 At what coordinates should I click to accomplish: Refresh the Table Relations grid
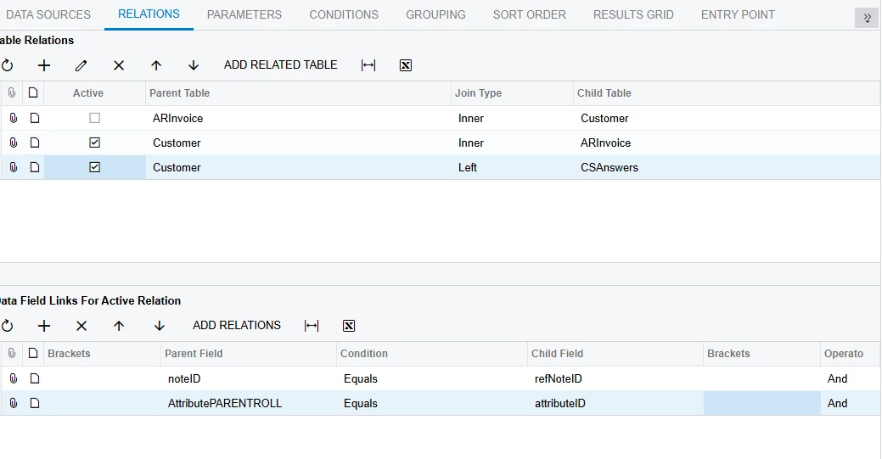pyautogui.click(x=7, y=65)
